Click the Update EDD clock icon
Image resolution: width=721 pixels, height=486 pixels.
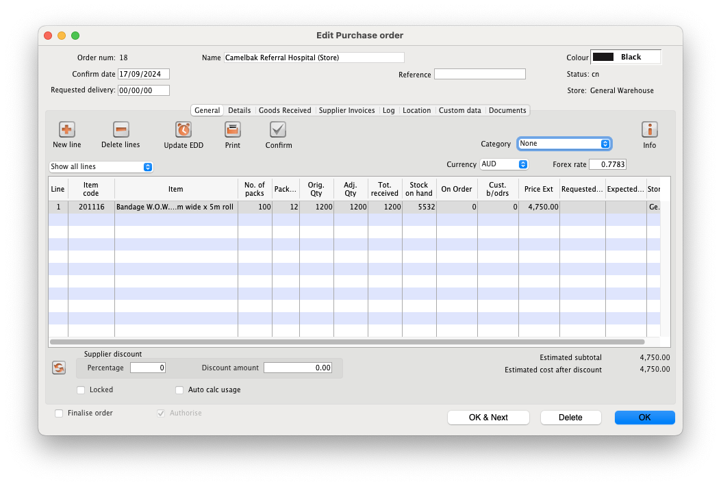[x=184, y=130]
